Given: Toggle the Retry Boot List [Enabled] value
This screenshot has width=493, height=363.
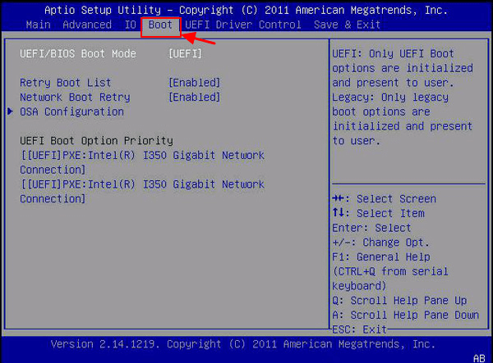Looking at the screenshot, I should [x=194, y=83].
